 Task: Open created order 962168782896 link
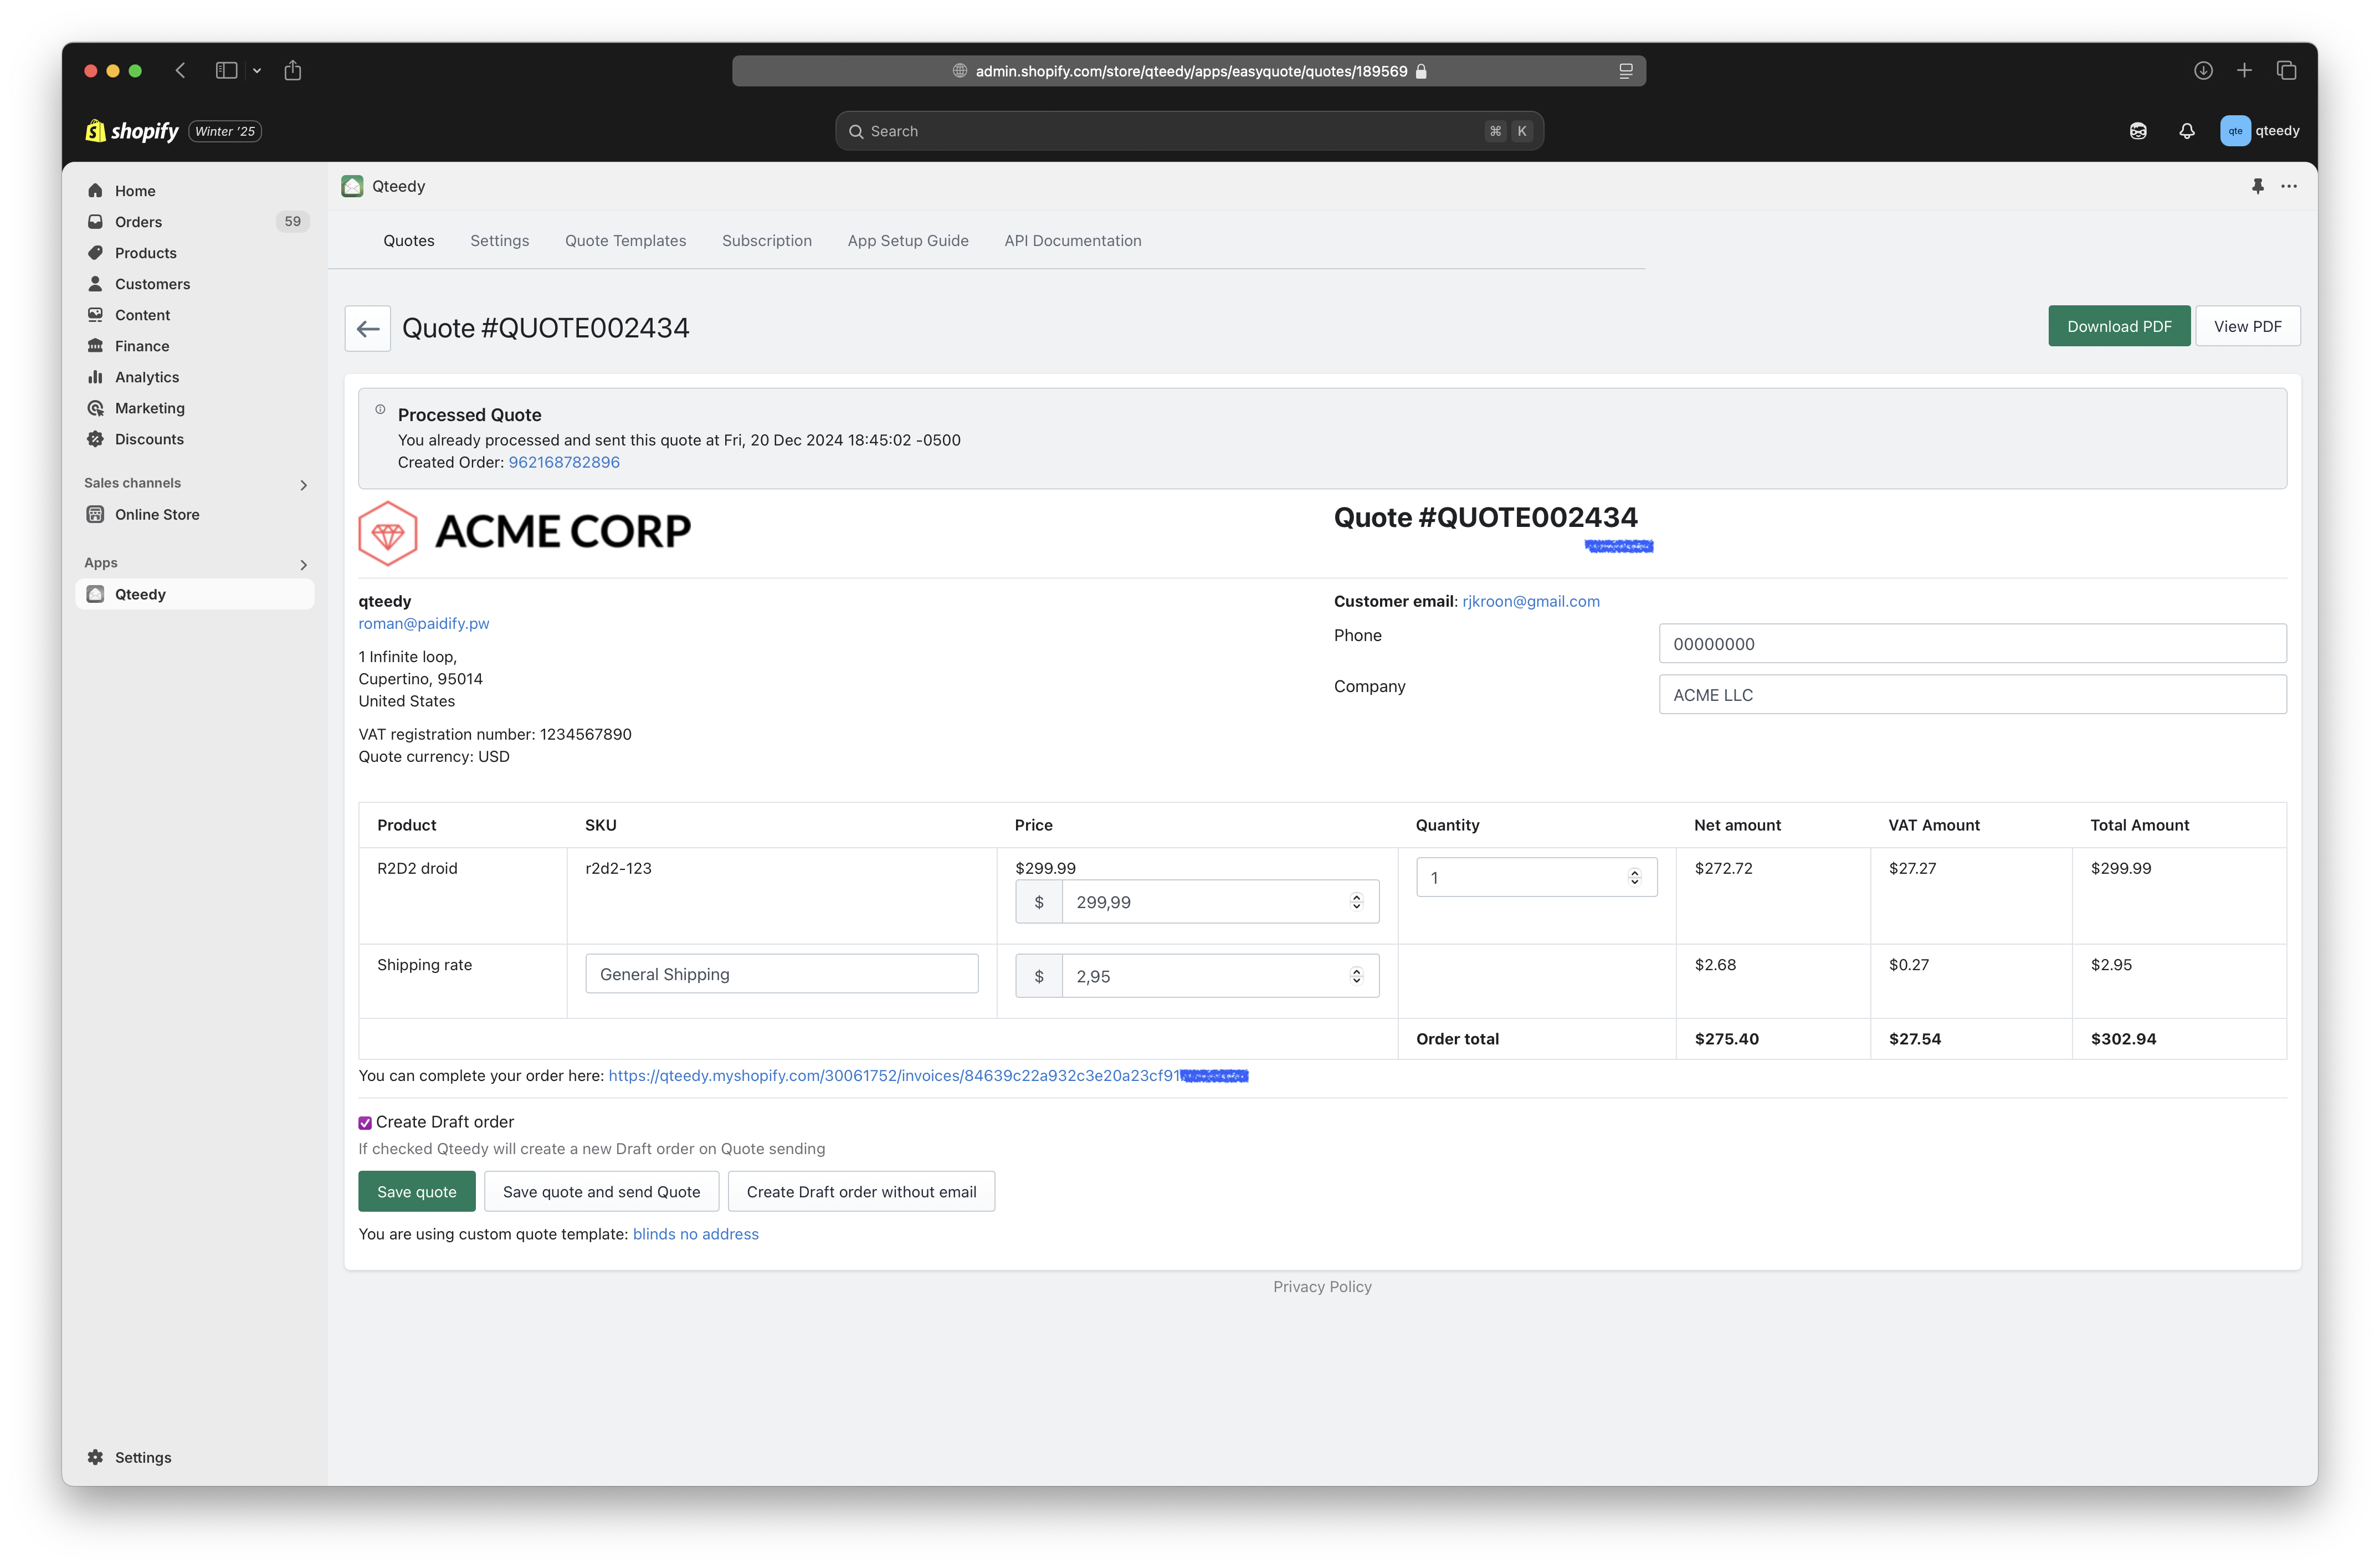coord(564,462)
